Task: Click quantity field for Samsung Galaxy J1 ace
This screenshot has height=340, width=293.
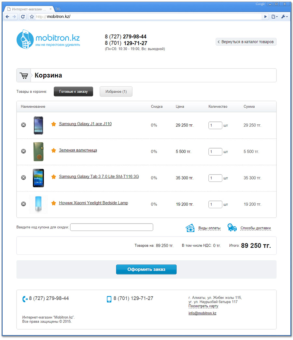Action: (215, 125)
